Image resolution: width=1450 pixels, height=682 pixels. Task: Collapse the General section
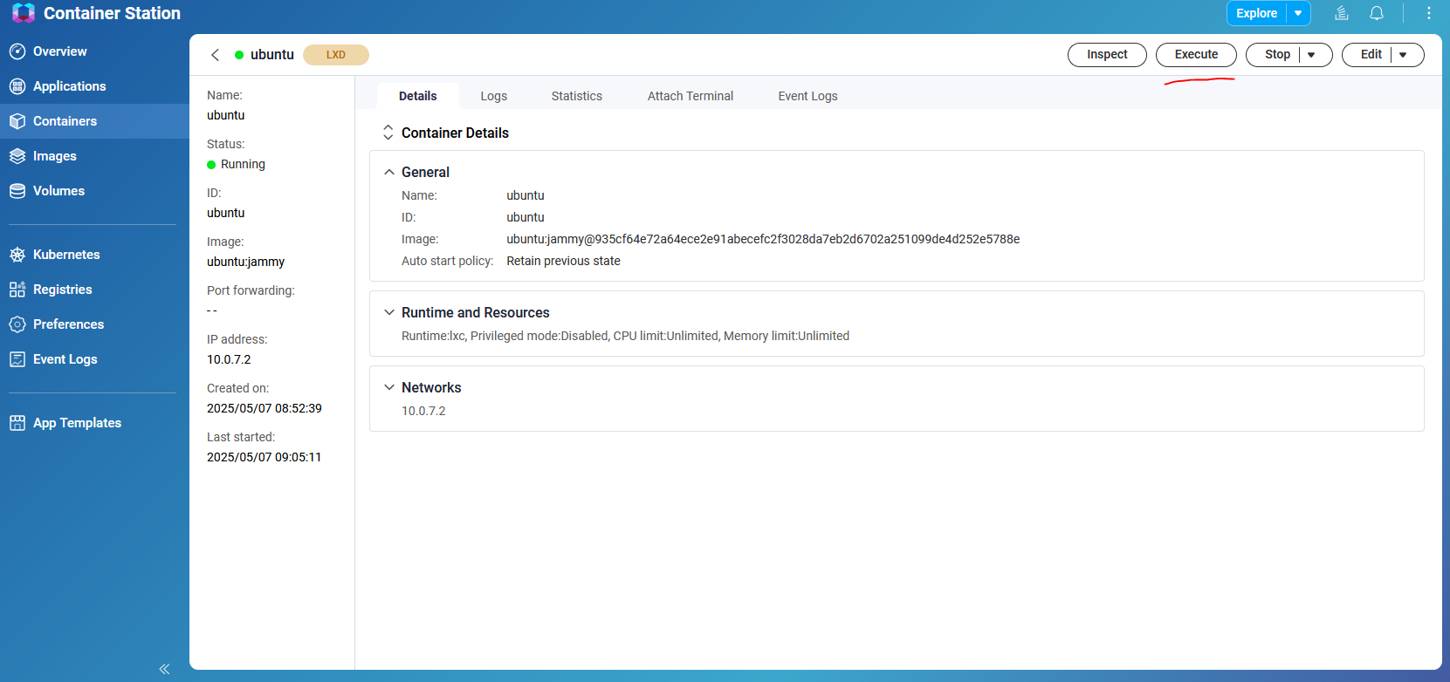coord(389,173)
